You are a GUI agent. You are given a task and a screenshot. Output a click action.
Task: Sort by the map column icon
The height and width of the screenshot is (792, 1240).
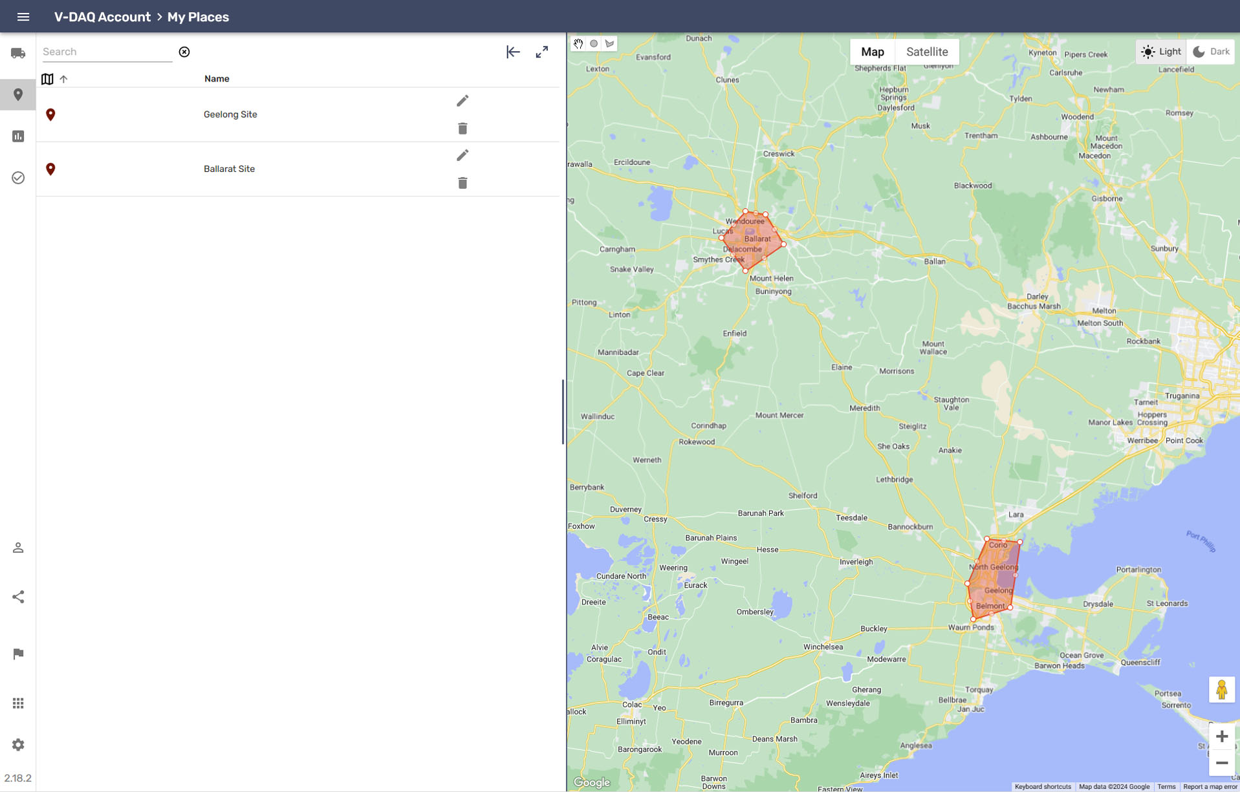(47, 79)
